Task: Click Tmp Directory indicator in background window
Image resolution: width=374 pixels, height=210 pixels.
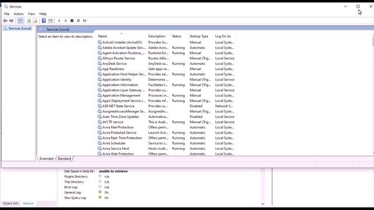Action: click(x=100, y=181)
